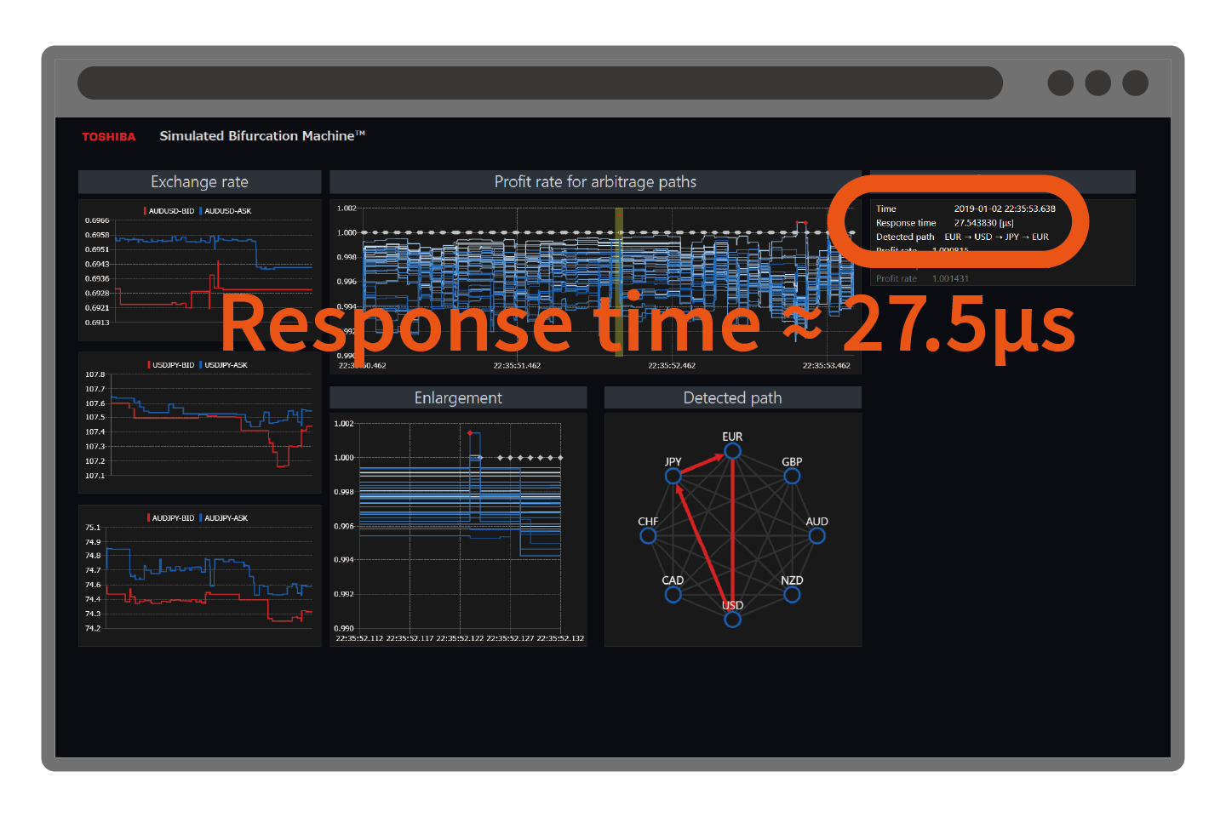Click the blue AUDUSD-ASK legend swatch
This screenshot has height=817, width=1226.
[201, 211]
